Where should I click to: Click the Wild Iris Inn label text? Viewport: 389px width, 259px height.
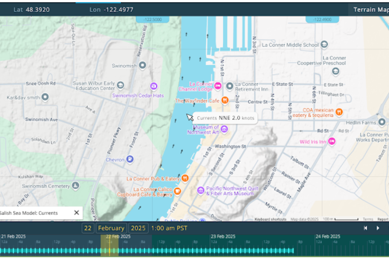tap(313, 142)
